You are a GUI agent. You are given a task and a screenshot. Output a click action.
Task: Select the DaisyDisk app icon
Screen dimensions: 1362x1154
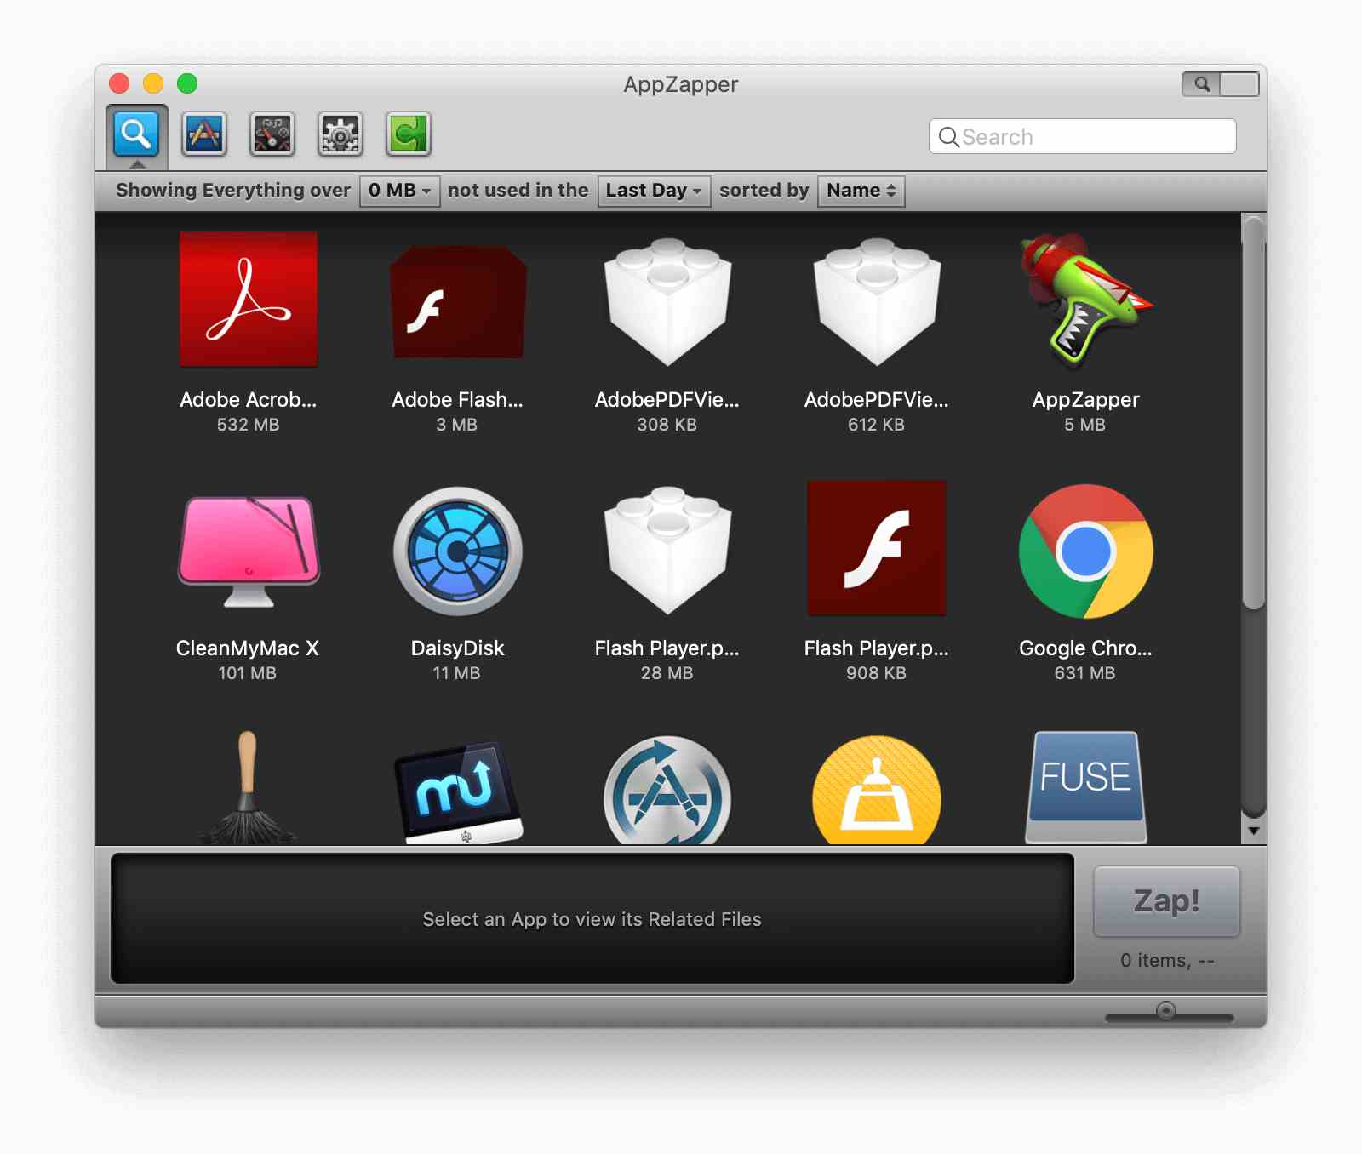458,551
